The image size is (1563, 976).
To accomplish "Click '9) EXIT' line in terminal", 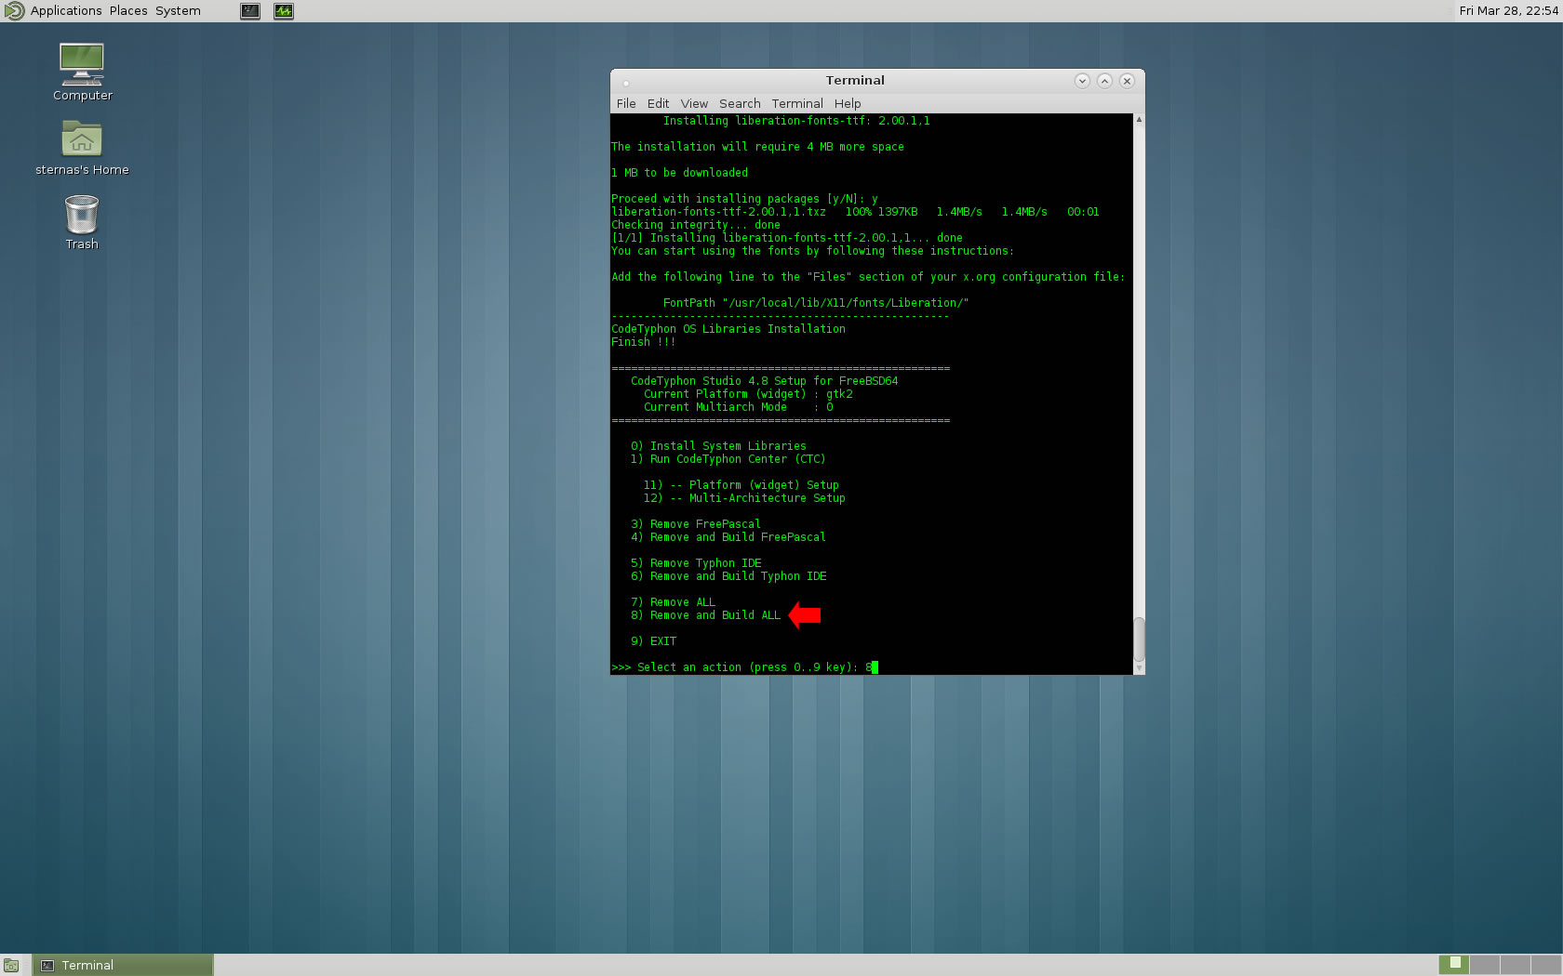I will (653, 641).
